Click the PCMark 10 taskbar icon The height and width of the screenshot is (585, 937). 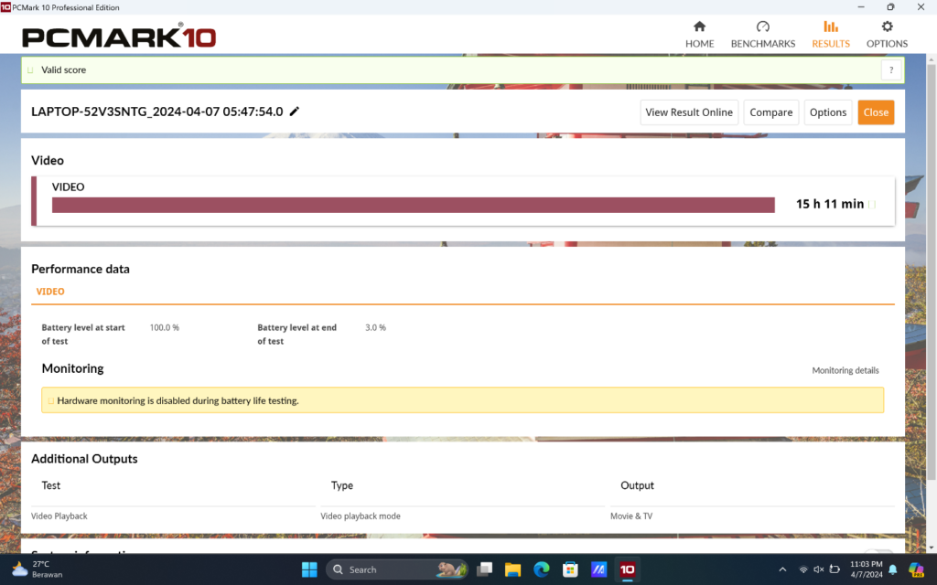coord(628,569)
